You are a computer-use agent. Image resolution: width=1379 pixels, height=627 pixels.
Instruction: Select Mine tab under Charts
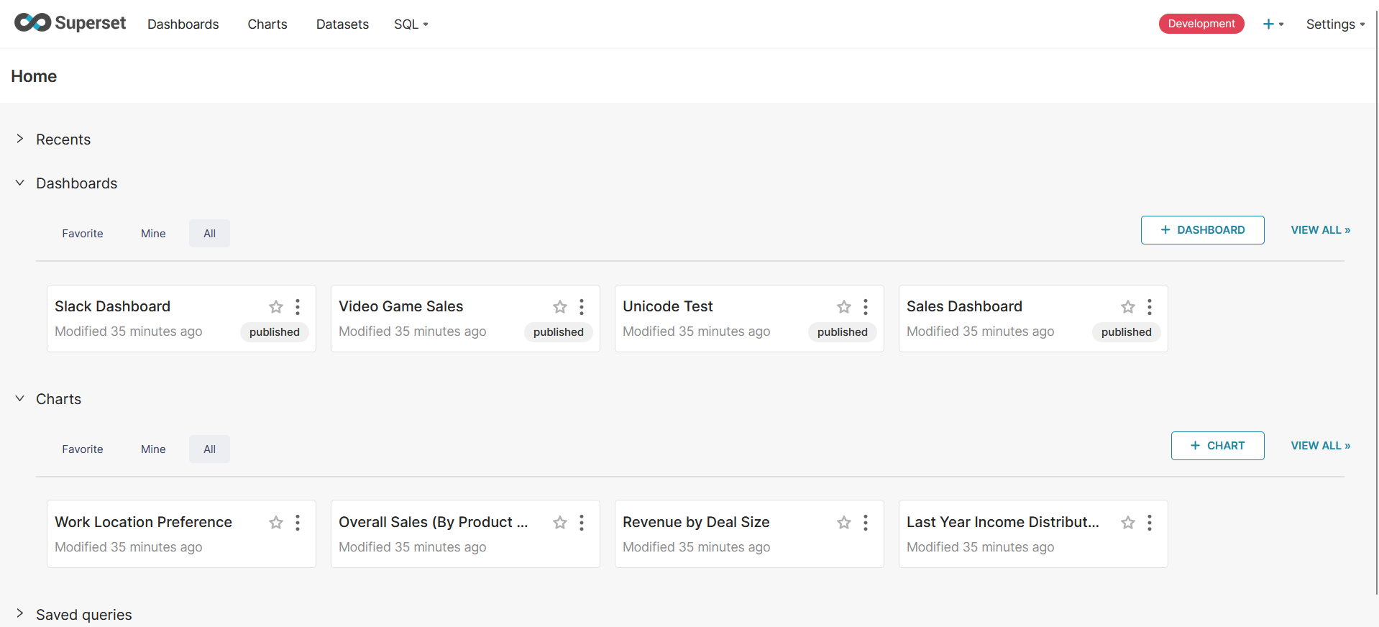[153, 449]
